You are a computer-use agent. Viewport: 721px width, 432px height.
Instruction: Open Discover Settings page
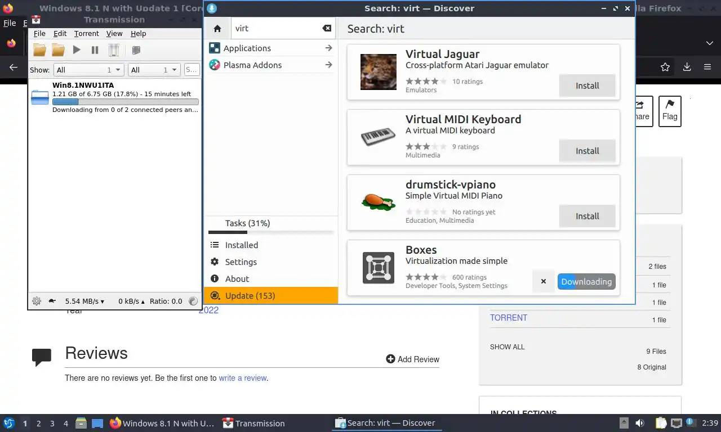coord(271,262)
